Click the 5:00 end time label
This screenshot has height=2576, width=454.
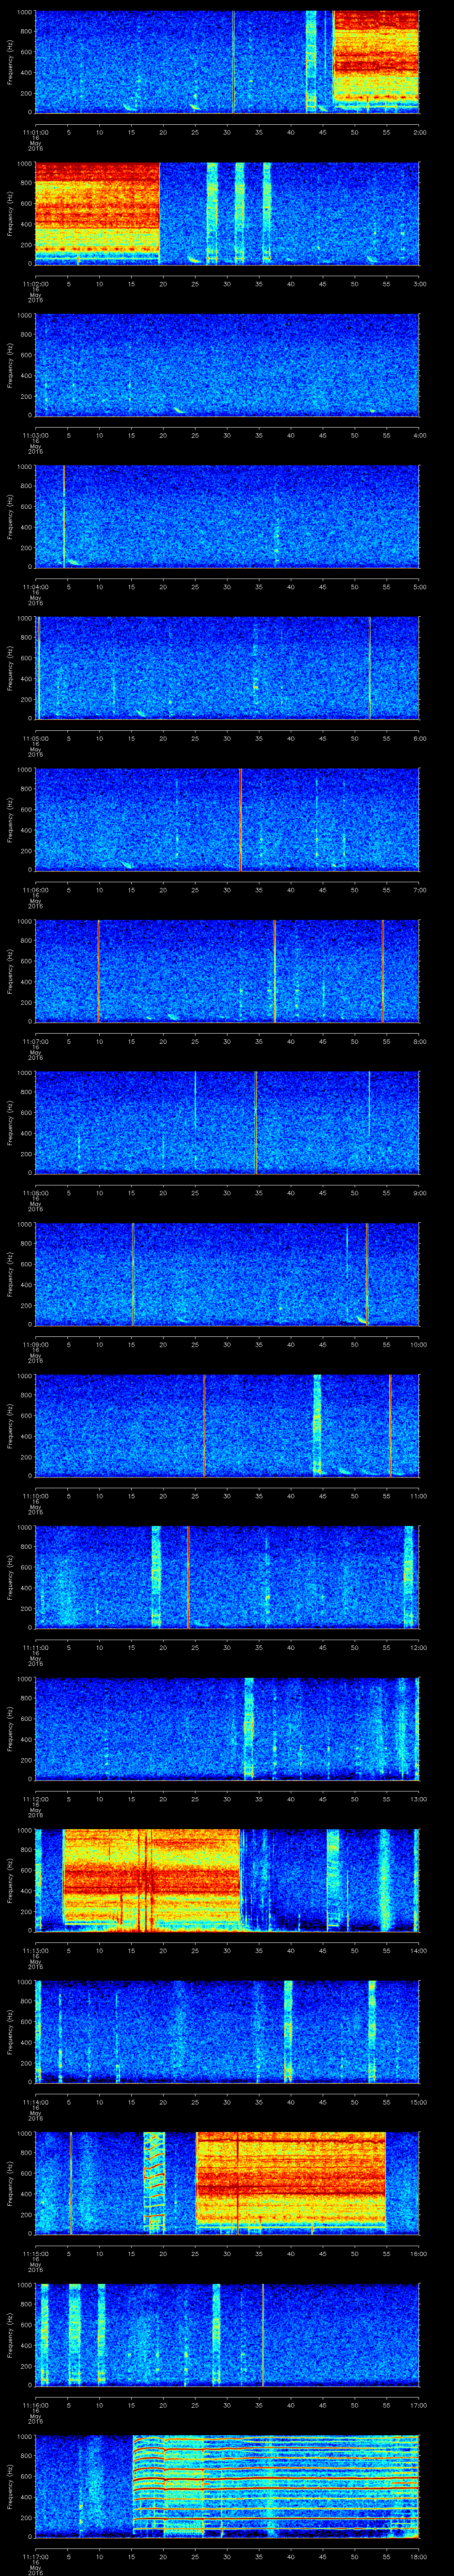point(419,586)
